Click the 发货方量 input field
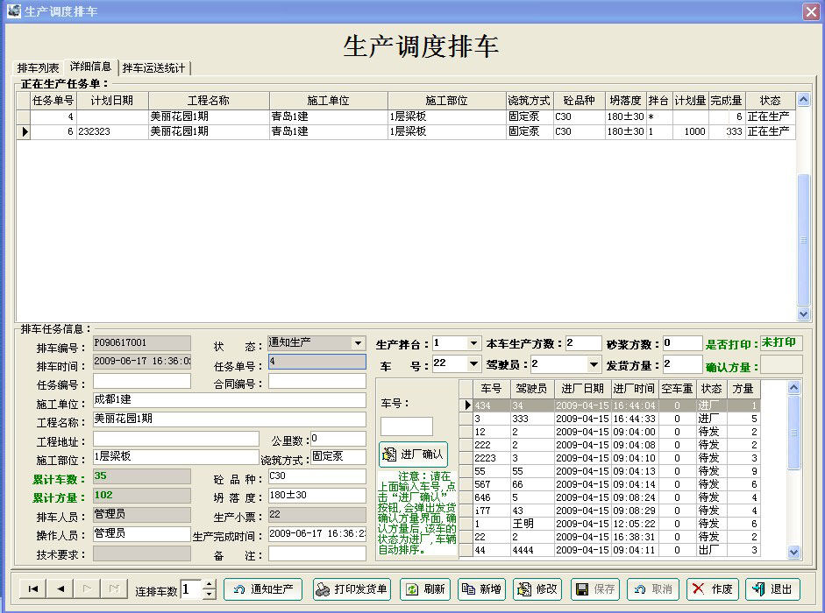Viewport: 825px width, 613px height. point(682,363)
